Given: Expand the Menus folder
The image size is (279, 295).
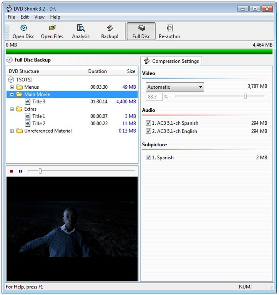Looking at the screenshot, I should (12, 87).
